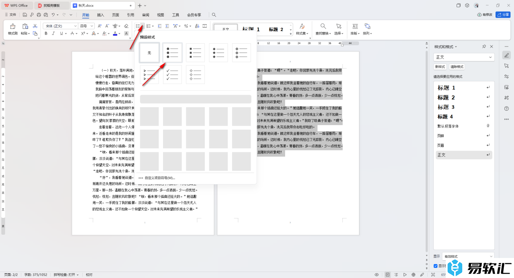514x278 pixels.
Task: Toggle Bold formatting
Action: (x=46, y=33)
